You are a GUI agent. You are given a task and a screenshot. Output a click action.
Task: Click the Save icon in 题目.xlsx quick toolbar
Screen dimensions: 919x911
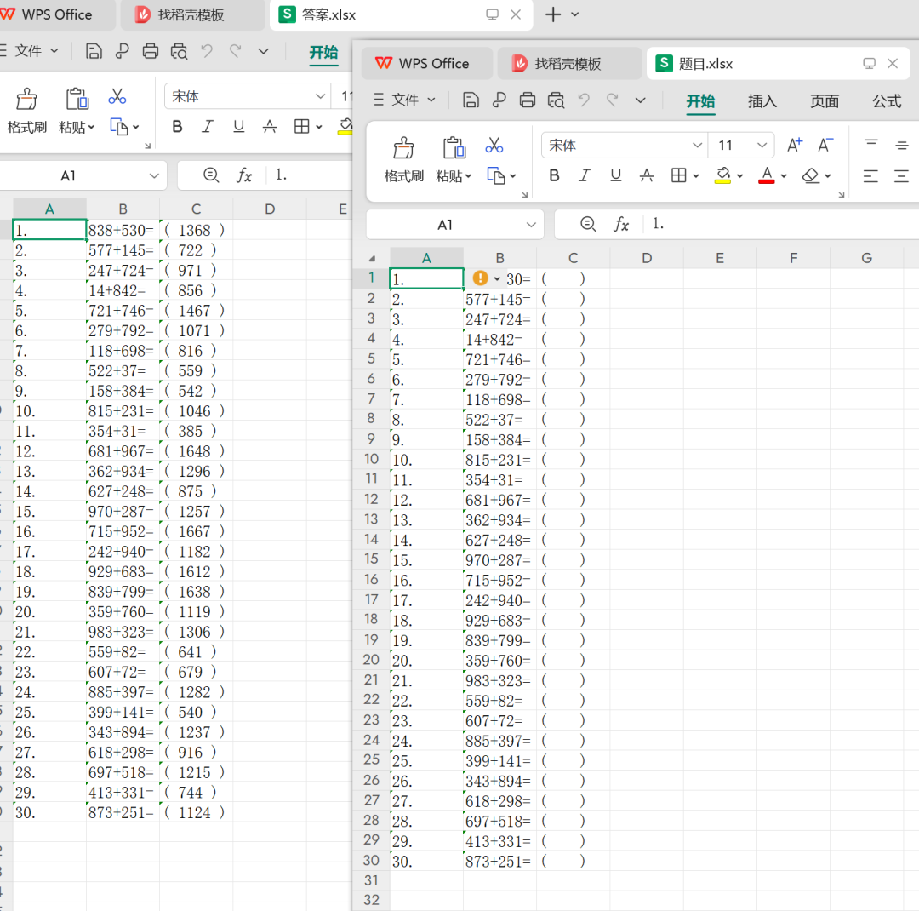[x=471, y=100]
